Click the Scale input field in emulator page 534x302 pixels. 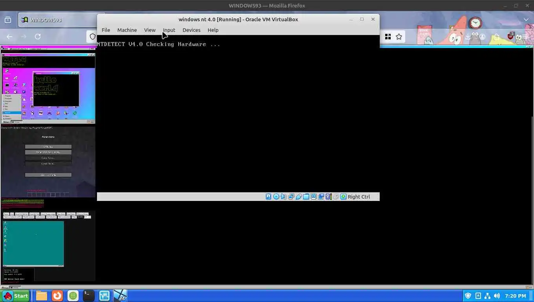(x=87, y=217)
